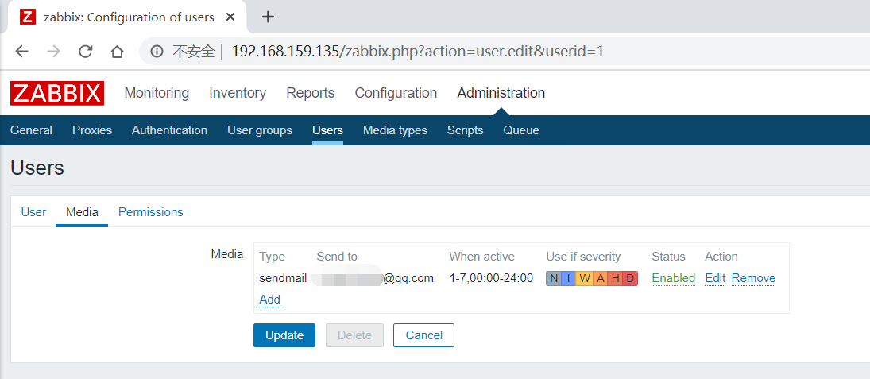Viewport: 870px width, 379px height.
Task: Click the 不安全 security warning text
Action: [194, 52]
